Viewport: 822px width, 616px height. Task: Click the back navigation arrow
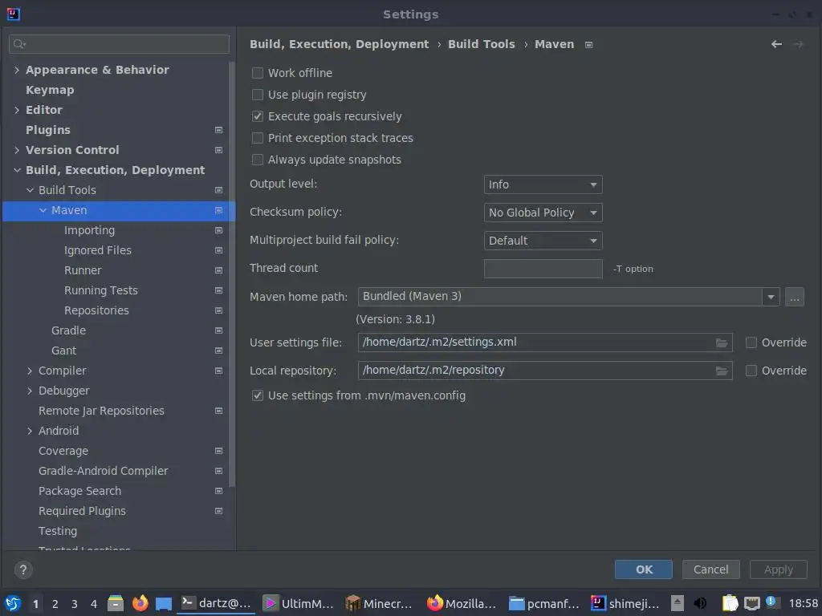pos(776,45)
